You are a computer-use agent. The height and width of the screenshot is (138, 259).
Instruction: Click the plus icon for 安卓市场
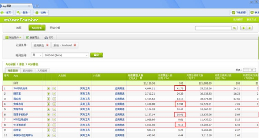coord(48,104)
